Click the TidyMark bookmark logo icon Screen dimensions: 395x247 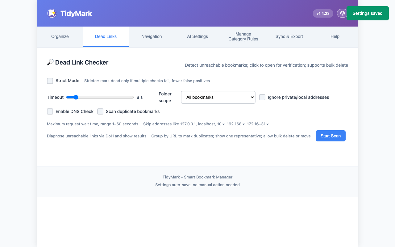point(52,13)
